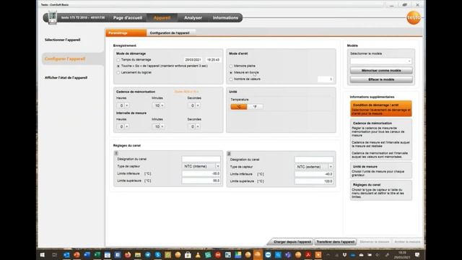Show hidden system tray icons
This screenshot has width=462, height=260.
(328, 255)
